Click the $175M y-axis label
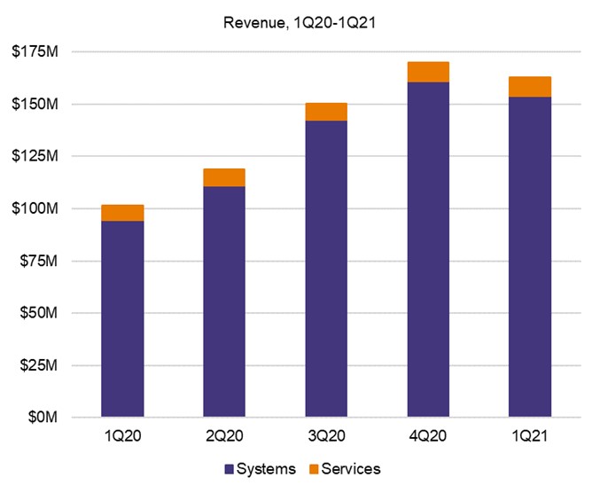Image resolution: width=600 pixels, height=493 pixels. click(35, 53)
